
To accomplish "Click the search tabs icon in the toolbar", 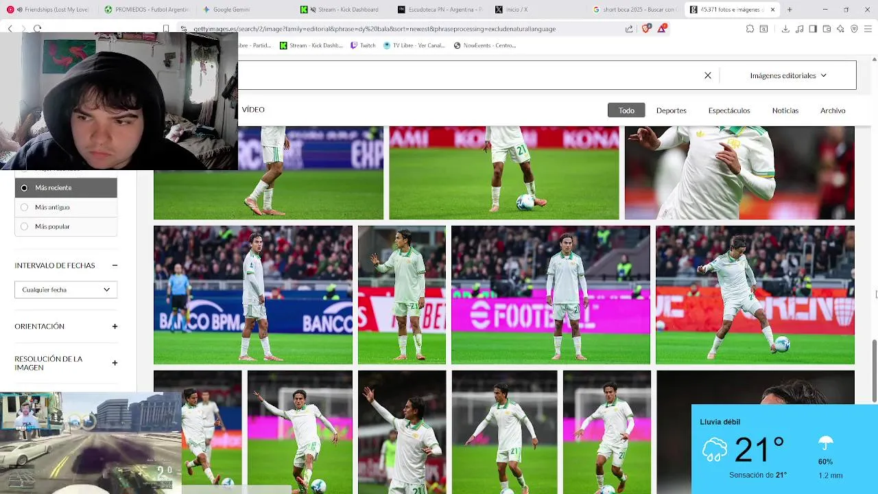I will point(763,29).
